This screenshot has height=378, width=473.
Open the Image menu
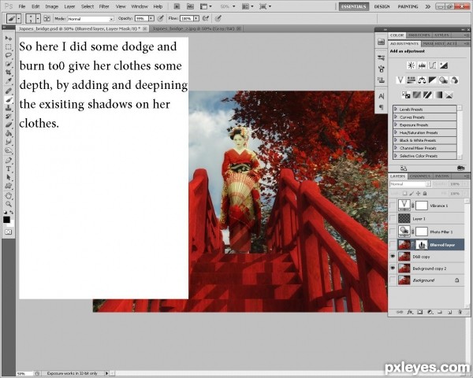click(51, 6)
